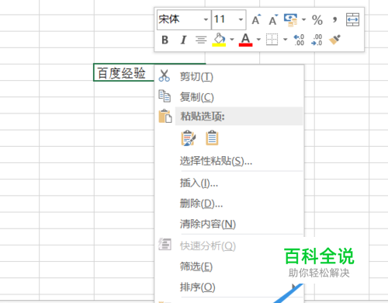Apply red font color with A icon
388x303 pixels.
coord(245,40)
